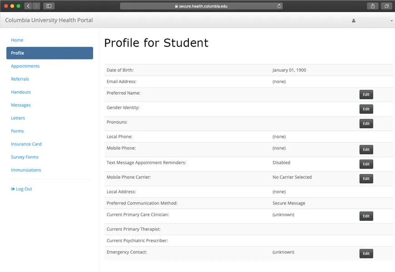Show all tabs with the tab overview icon

pyautogui.click(x=386, y=6)
